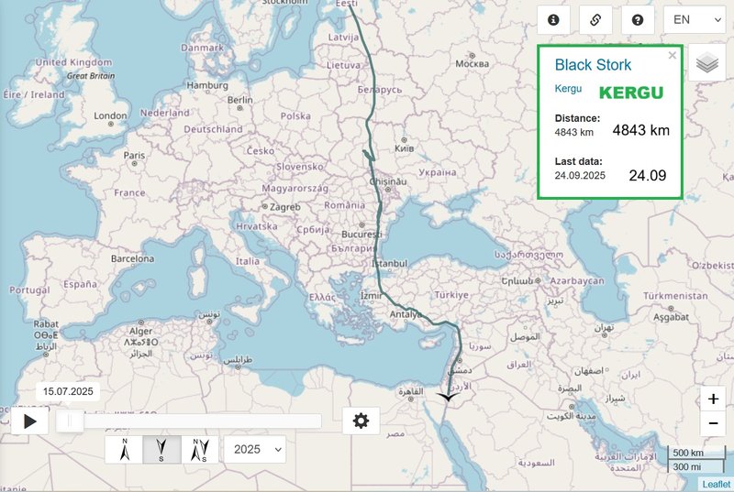Zoom in the map

tap(713, 399)
